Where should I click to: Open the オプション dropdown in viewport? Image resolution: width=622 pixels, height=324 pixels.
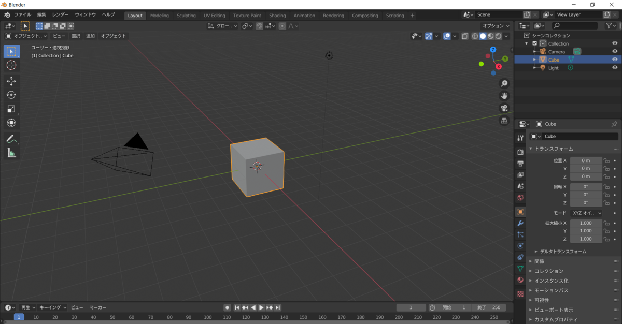496,26
